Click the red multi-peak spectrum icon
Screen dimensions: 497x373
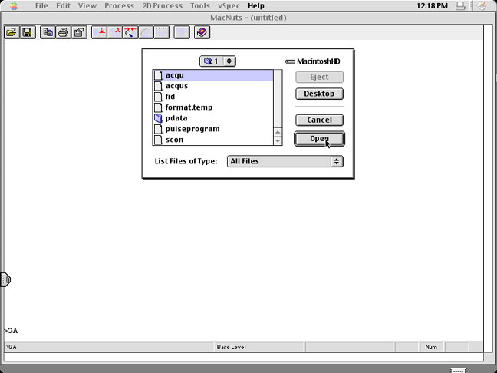pyautogui.click(x=100, y=32)
